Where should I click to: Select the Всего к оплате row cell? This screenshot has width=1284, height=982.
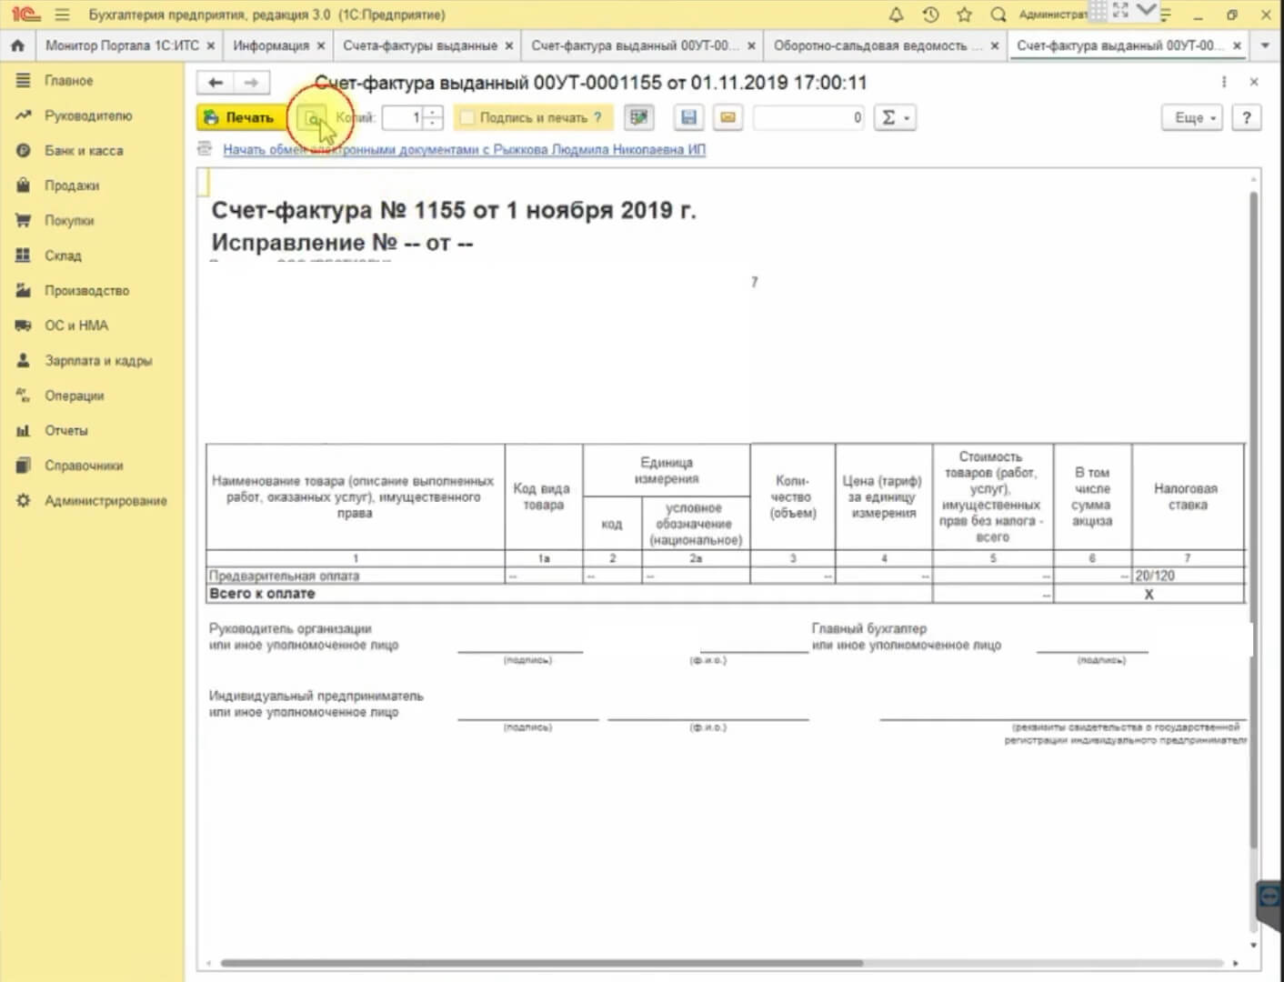point(569,594)
